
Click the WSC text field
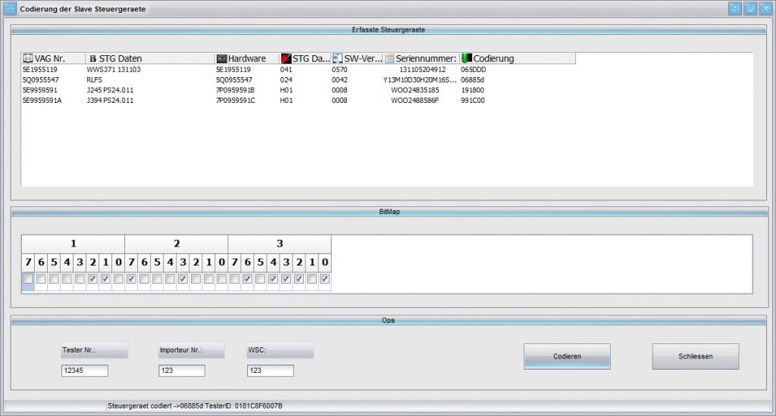[x=270, y=371]
